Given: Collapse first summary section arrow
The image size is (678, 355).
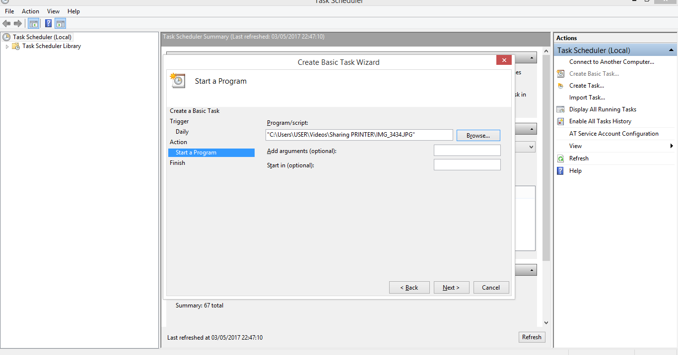Looking at the screenshot, I should click(x=531, y=58).
